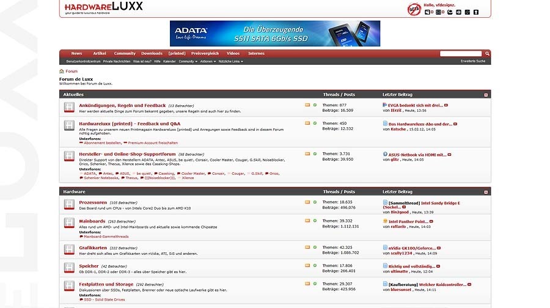Click green icon in Mainboards row
The image size is (550, 308).
(x=315, y=221)
